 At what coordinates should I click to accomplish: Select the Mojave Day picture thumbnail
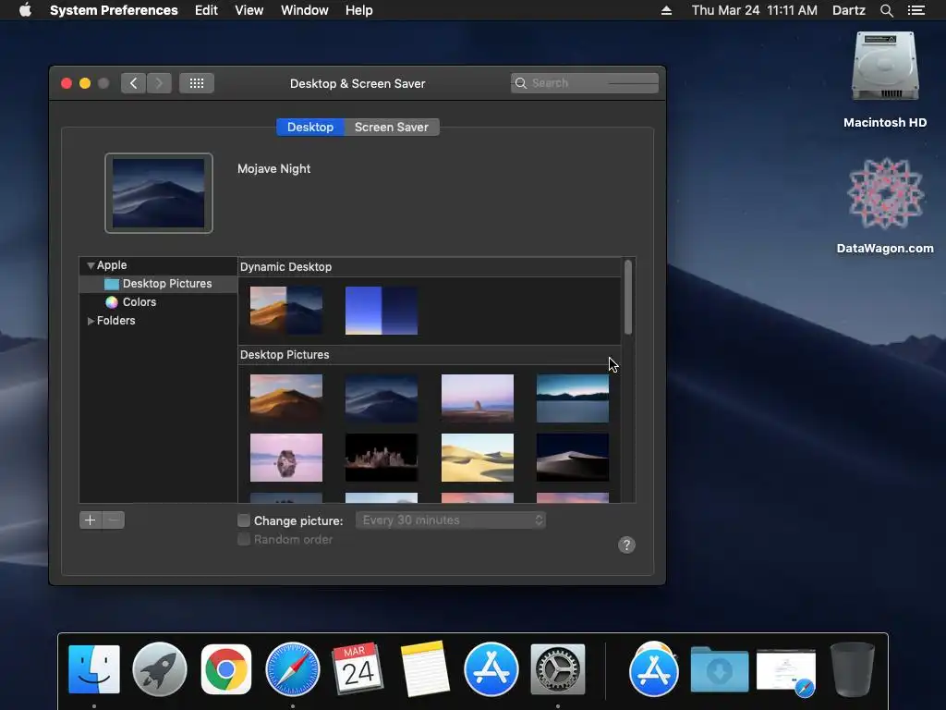(286, 398)
